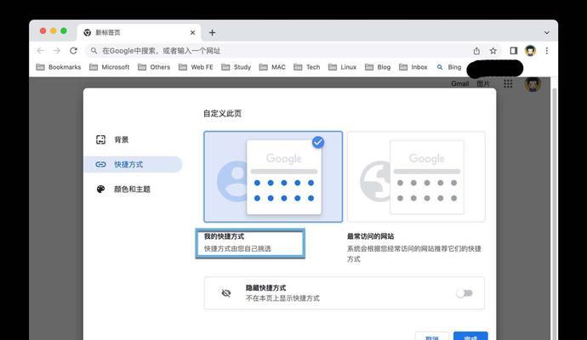Select the 快捷方式 sidebar section
Image resolution: width=587 pixels, height=340 pixels.
click(x=133, y=164)
